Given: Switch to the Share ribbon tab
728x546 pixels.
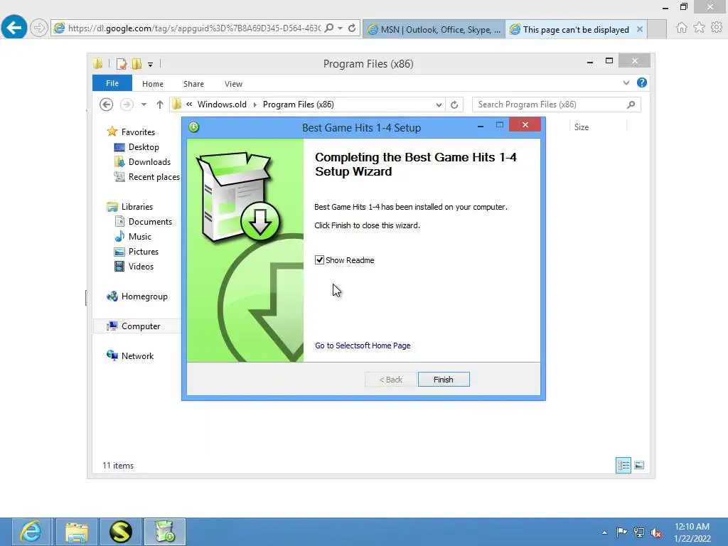Looking at the screenshot, I should (193, 84).
